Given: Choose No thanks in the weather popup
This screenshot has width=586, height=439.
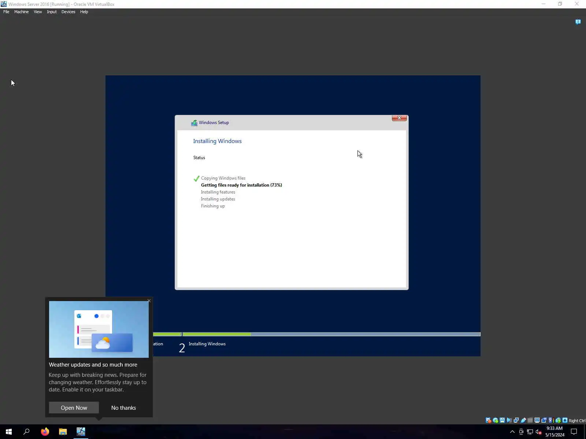Looking at the screenshot, I should click(123, 408).
